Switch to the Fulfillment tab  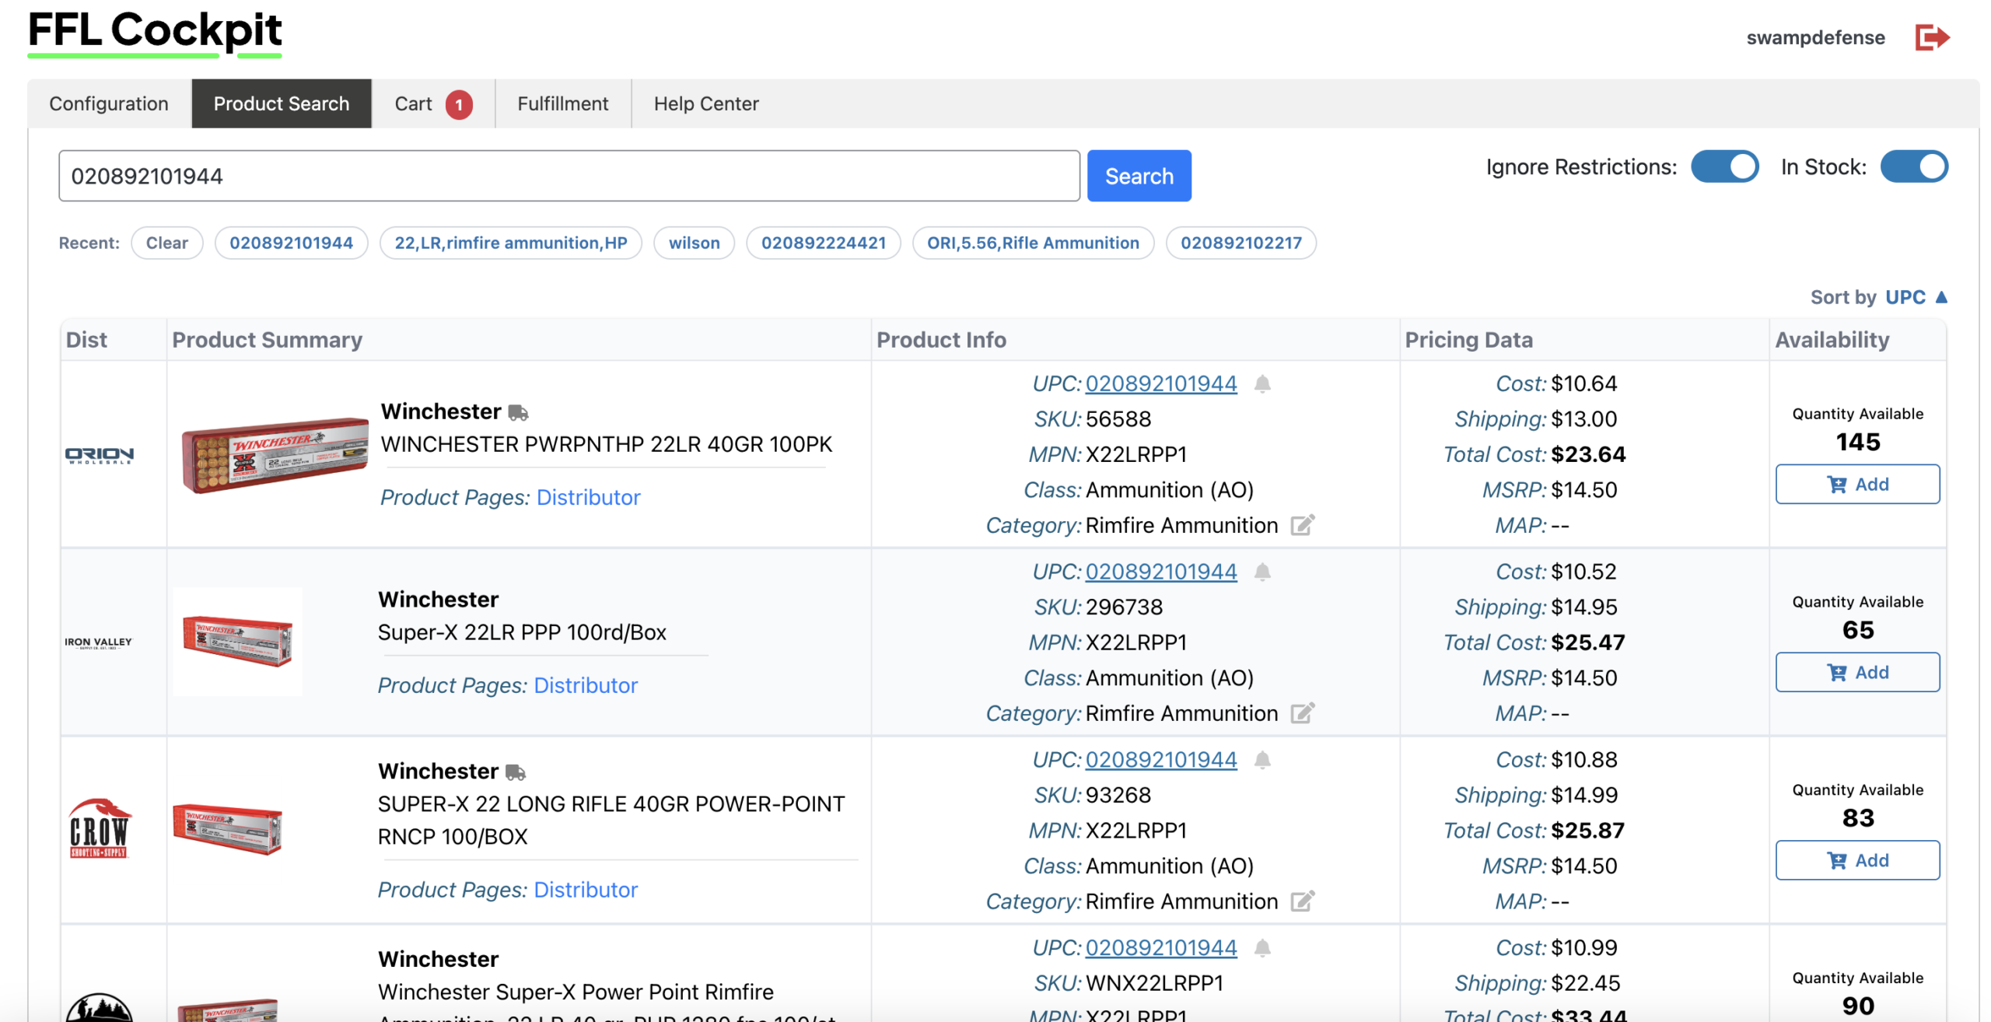coord(562,103)
